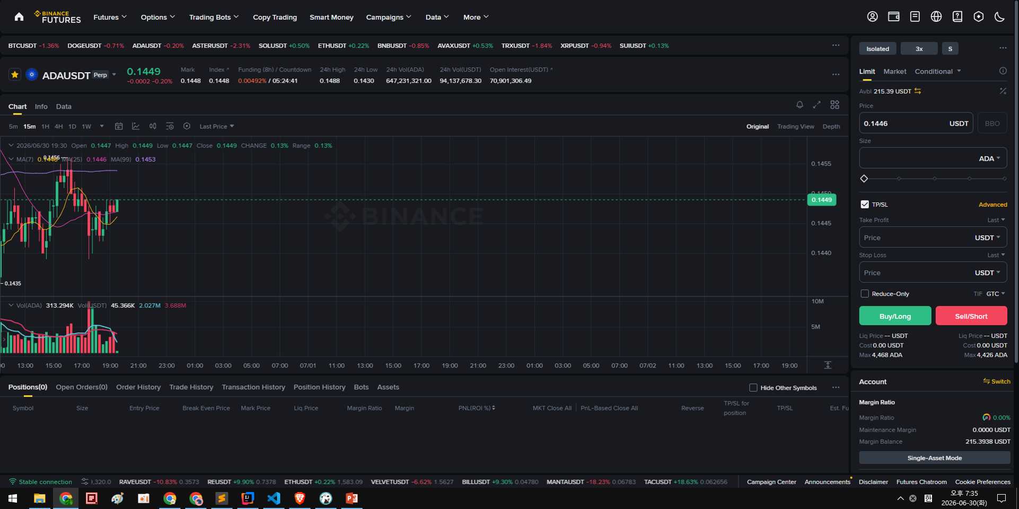The image size is (1019, 509).
Task: Open the candlestick chart style icon
Action: pos(153,126)
